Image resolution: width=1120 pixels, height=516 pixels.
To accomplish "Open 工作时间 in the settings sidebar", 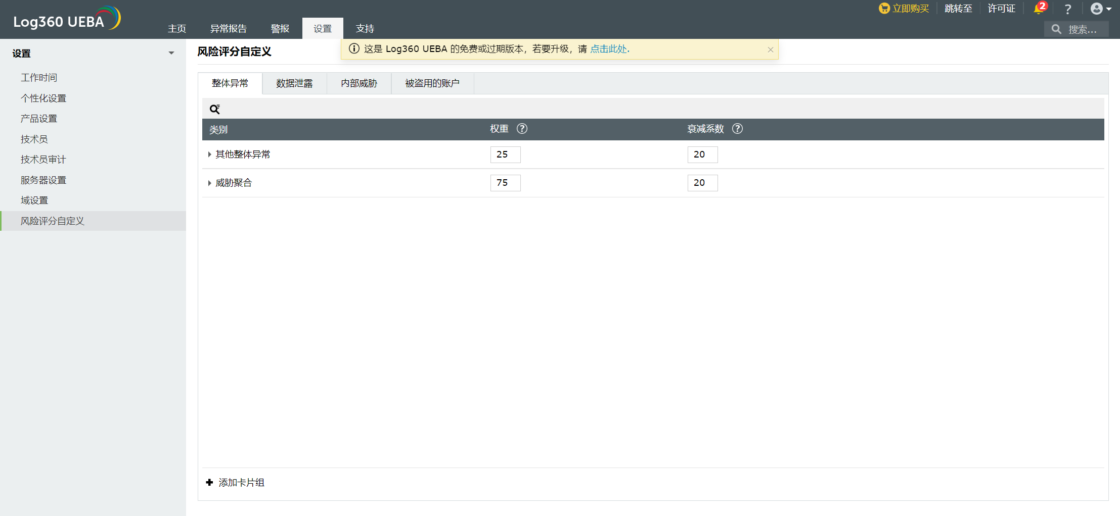I will point(39,78).
